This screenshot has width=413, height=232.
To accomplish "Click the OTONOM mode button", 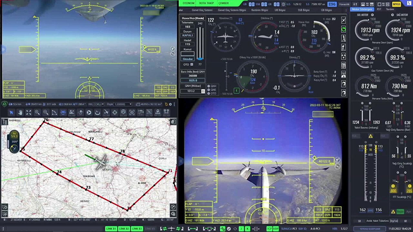I will (188, 3).
